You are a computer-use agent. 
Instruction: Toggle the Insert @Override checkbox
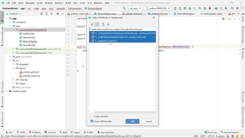pos(92,121)
